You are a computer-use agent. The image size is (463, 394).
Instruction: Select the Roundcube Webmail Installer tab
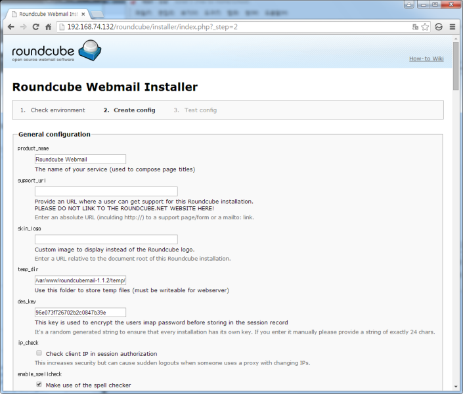(48, 14)
